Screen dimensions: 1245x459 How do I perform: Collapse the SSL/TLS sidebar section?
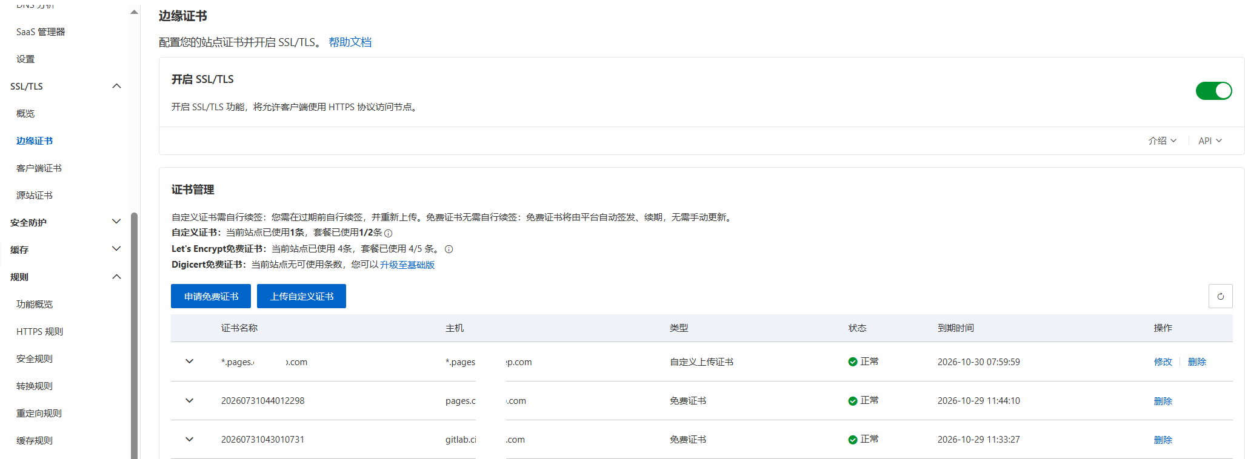(x=117, y=86)
